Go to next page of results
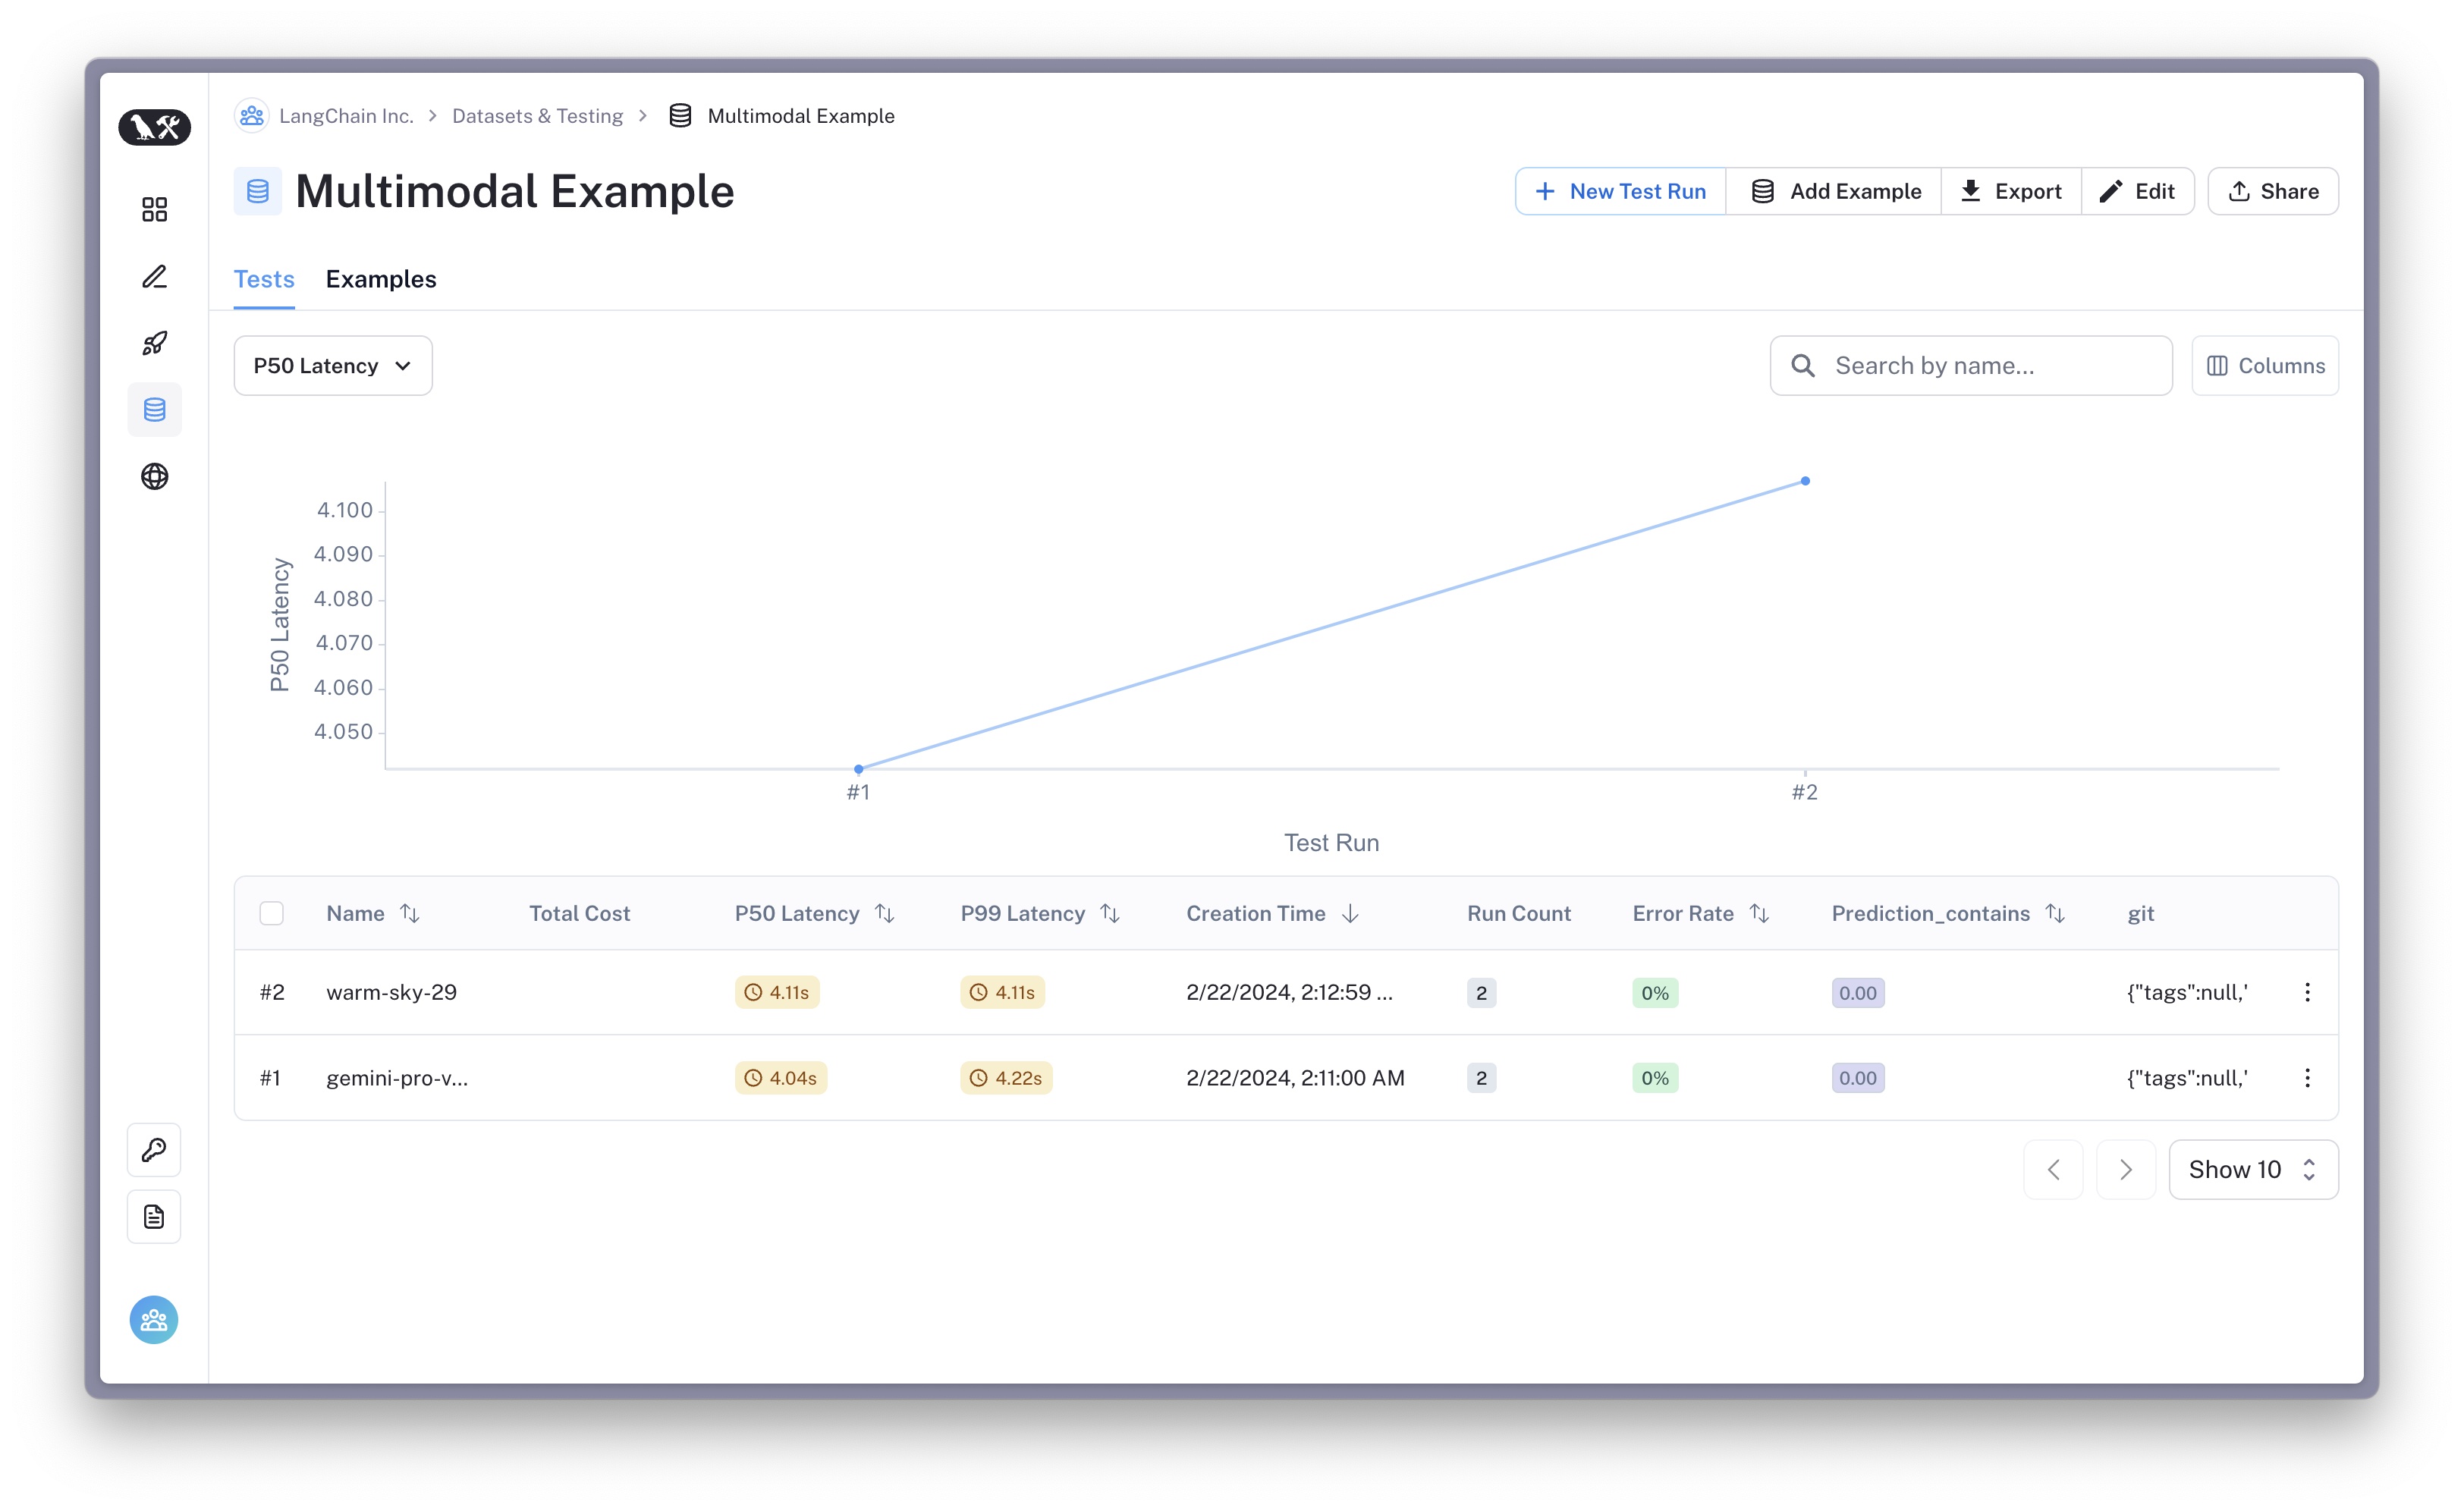The image size is (2464, 1511). click(2126, 1170)
